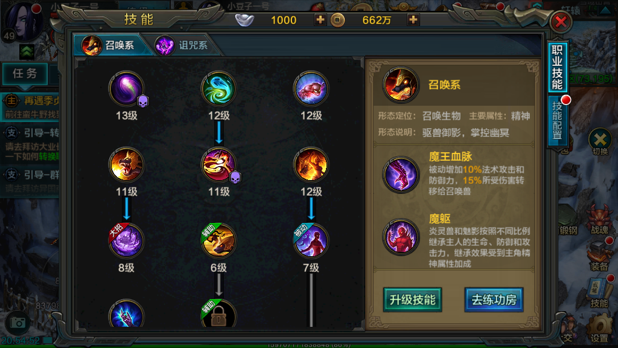This screenshot has width=618, height=348.
Task: Select the red beast skill at 12级
Action: pyautogui.click(x=311, y=89)
